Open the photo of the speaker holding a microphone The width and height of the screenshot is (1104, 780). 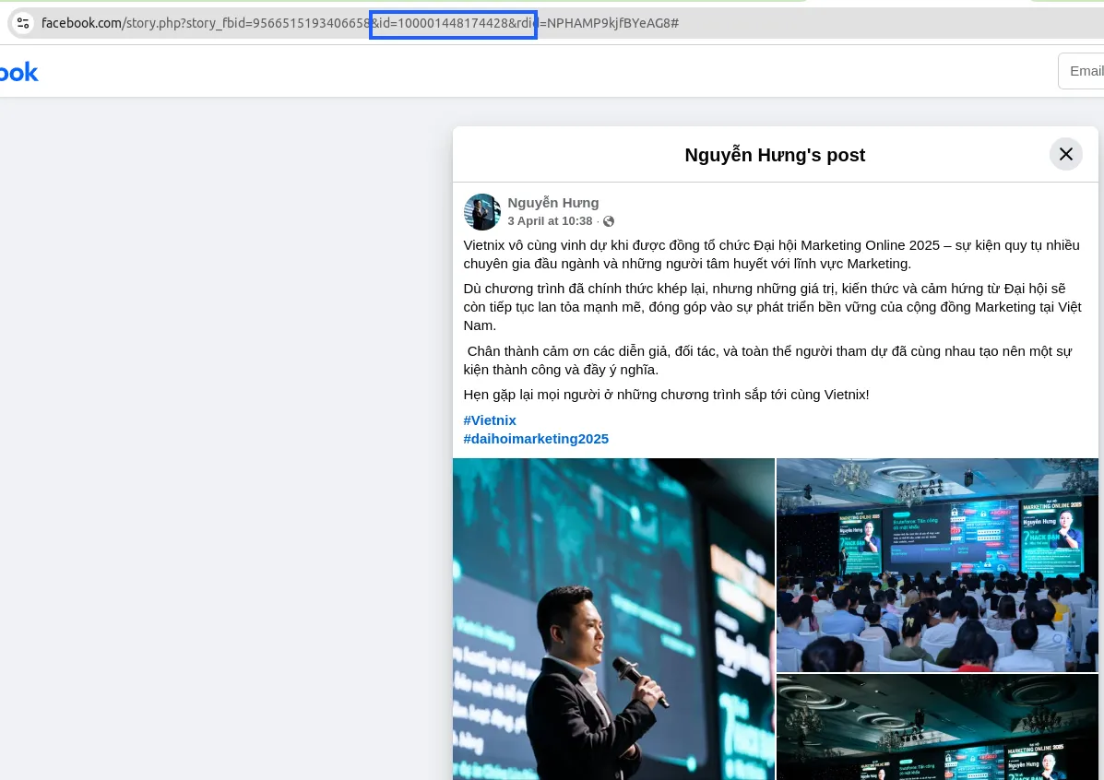tap(612, 618)
